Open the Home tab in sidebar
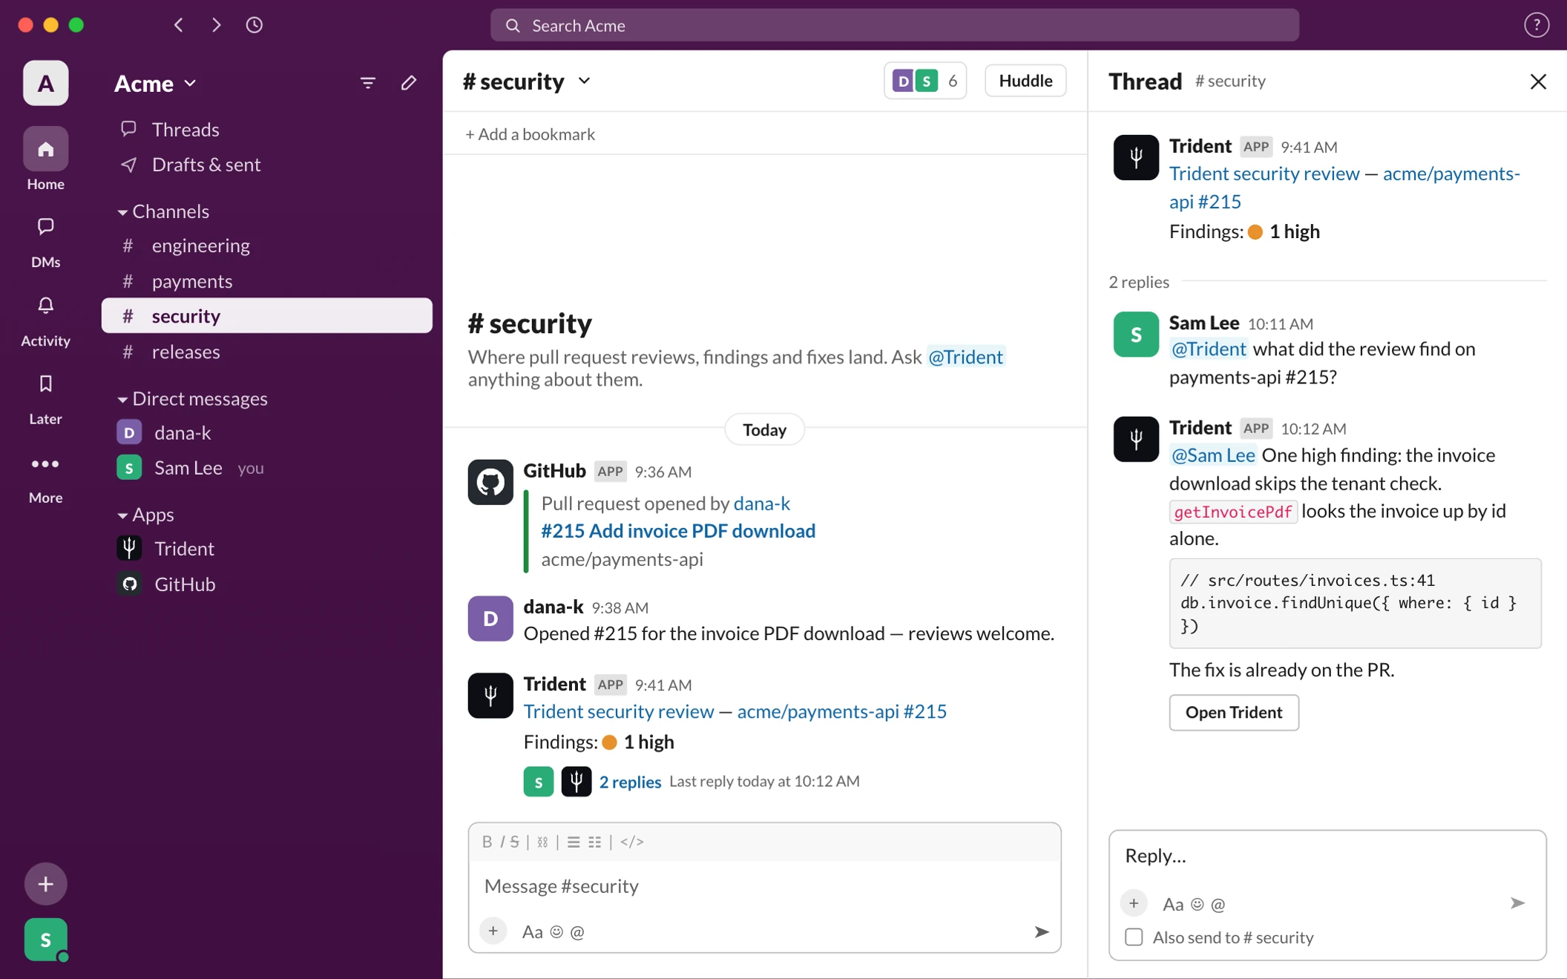 pyautogui.click(x=45, y=159)
